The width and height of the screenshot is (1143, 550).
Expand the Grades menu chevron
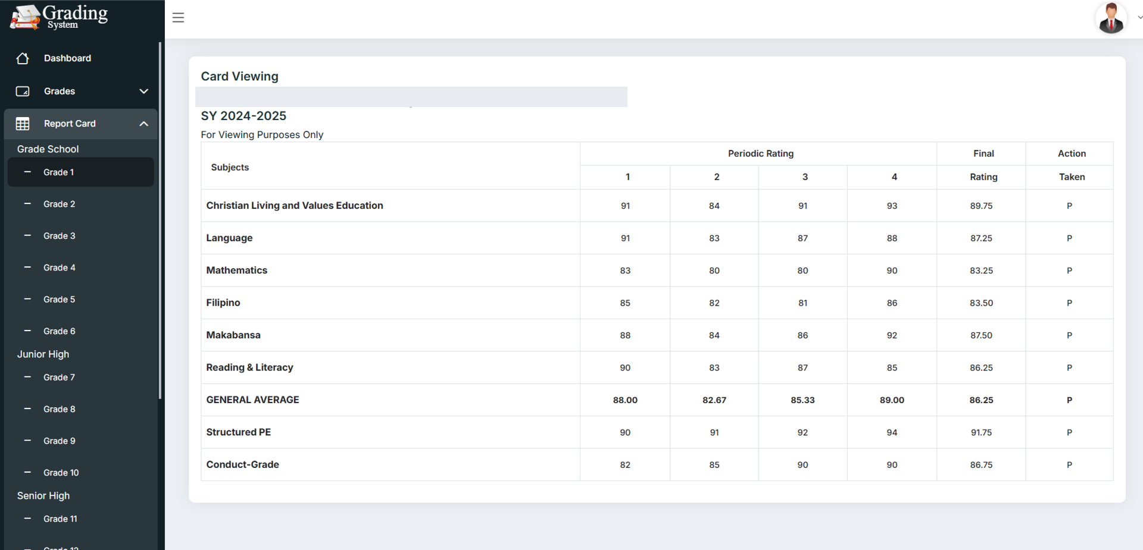[x=143, y=91]
